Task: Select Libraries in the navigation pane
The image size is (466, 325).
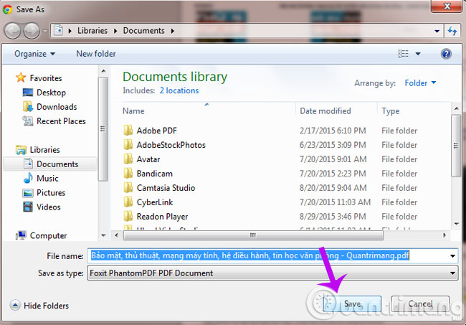Action: click(x=44, y=149)
